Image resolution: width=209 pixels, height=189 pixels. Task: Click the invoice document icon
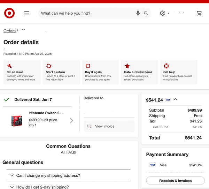tap(89, 126)
